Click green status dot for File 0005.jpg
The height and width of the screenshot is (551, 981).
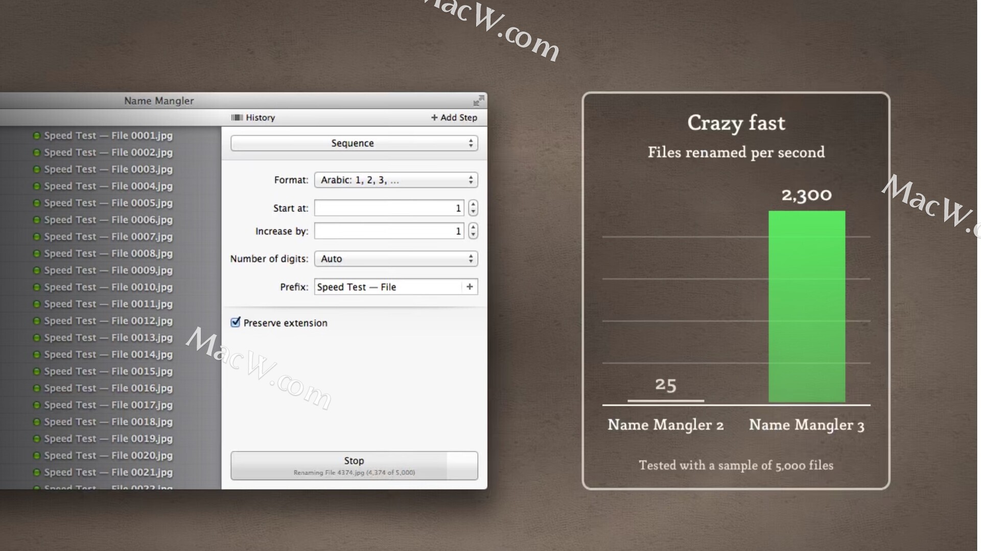[x=37, y=203]
